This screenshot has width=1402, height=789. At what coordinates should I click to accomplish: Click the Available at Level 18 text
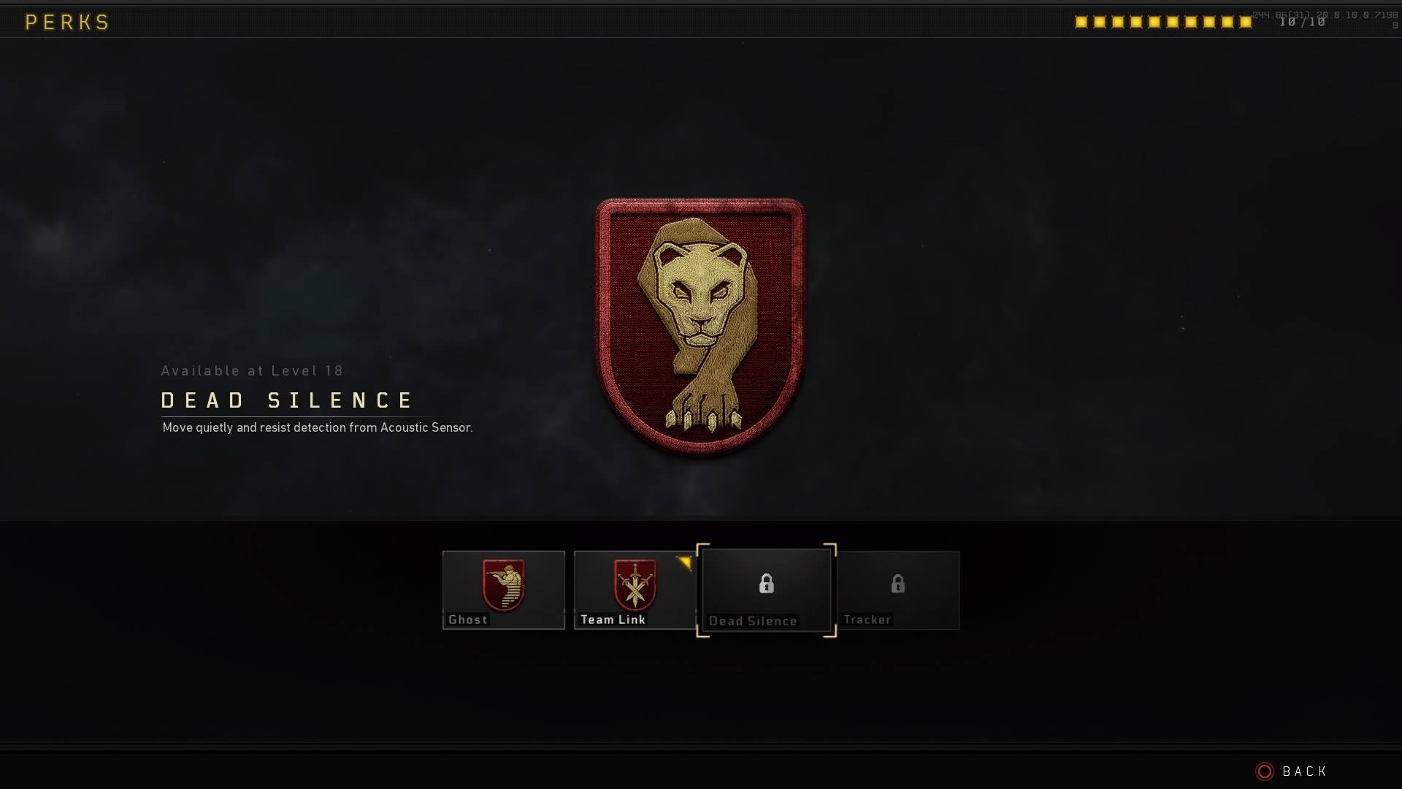(x=252, y=371)
